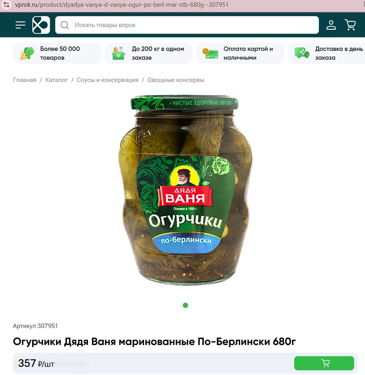Click the green delivery truck icon

pos(302,53)
